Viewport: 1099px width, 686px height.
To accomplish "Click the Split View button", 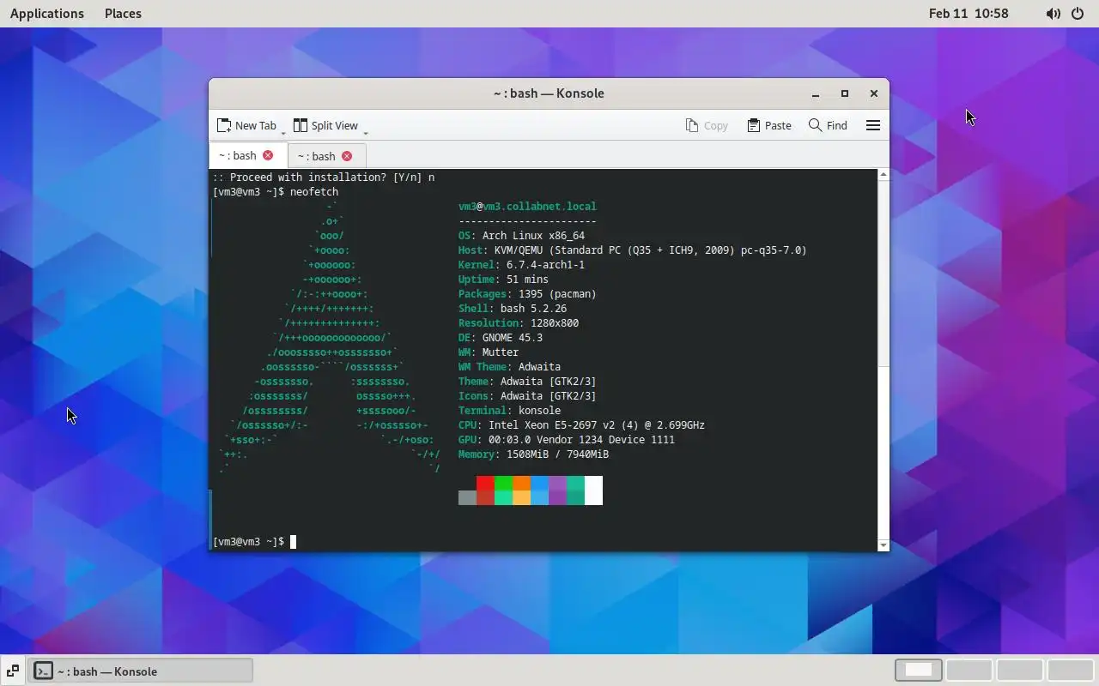I will coord(325,125).
